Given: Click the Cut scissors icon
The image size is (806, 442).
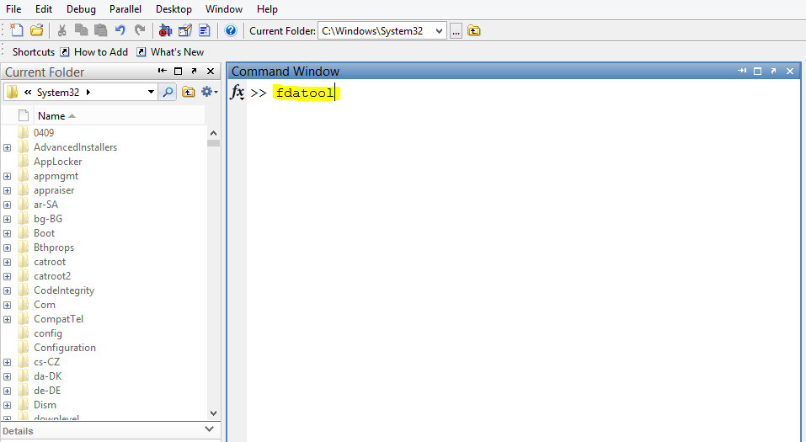Looking at the screenshot, I should pos(61,30).
